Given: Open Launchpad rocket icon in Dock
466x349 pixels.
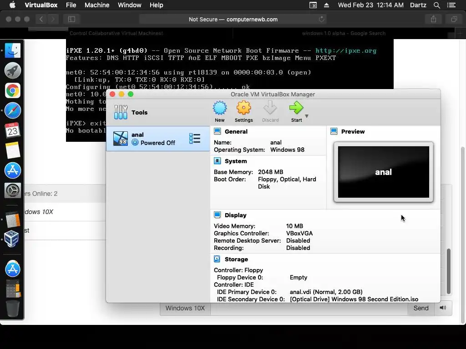Looking at the screenshot, I should tap(12, 70).
